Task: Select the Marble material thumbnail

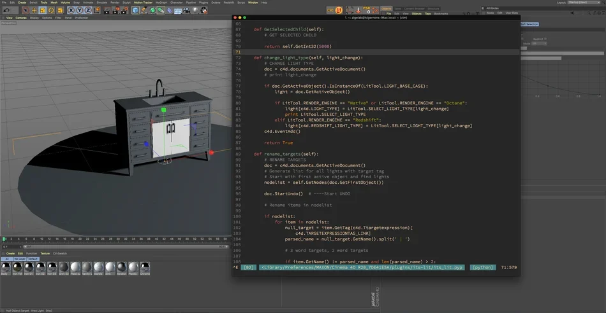Action: [98, 268]
